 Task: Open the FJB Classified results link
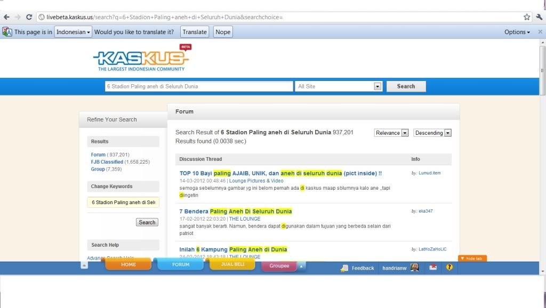coord(107,162)
